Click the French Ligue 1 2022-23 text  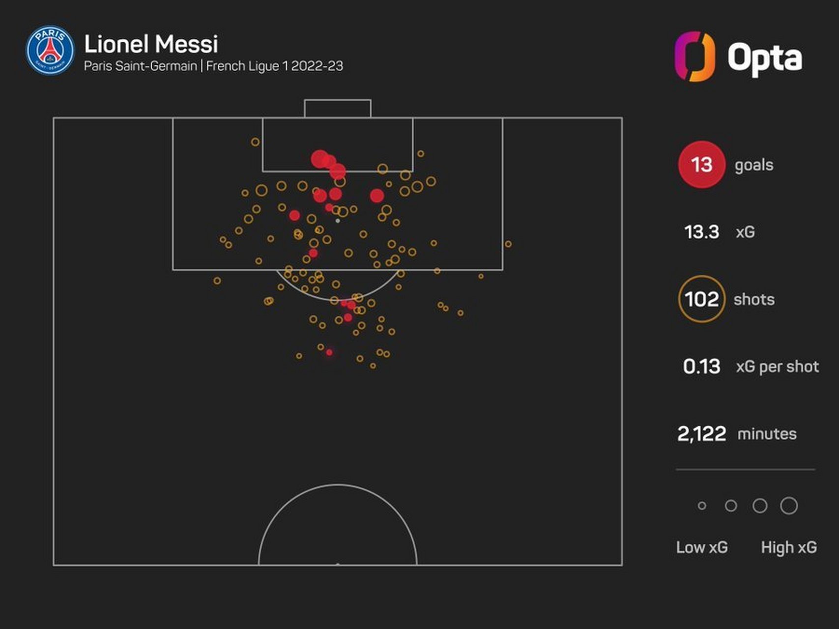(274, 66)
